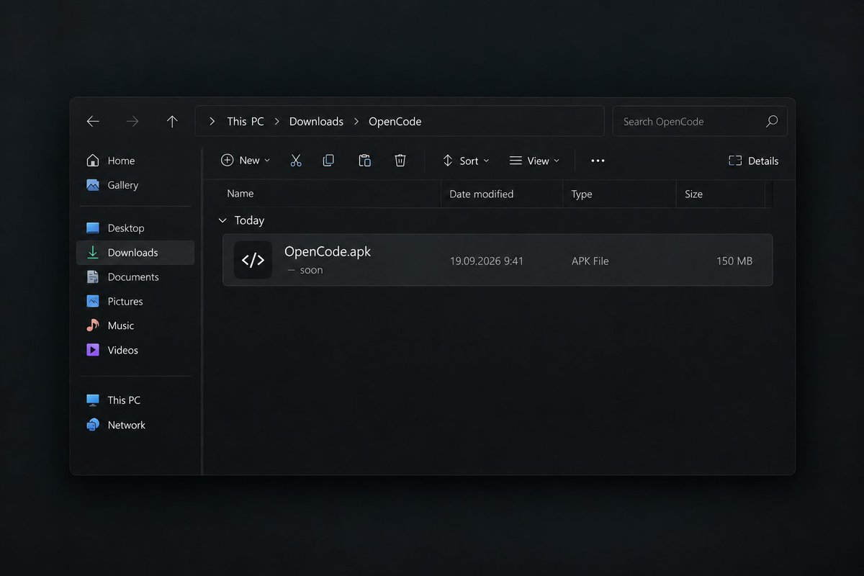
Task: Open Music in the sidebar
Action: 135,325
